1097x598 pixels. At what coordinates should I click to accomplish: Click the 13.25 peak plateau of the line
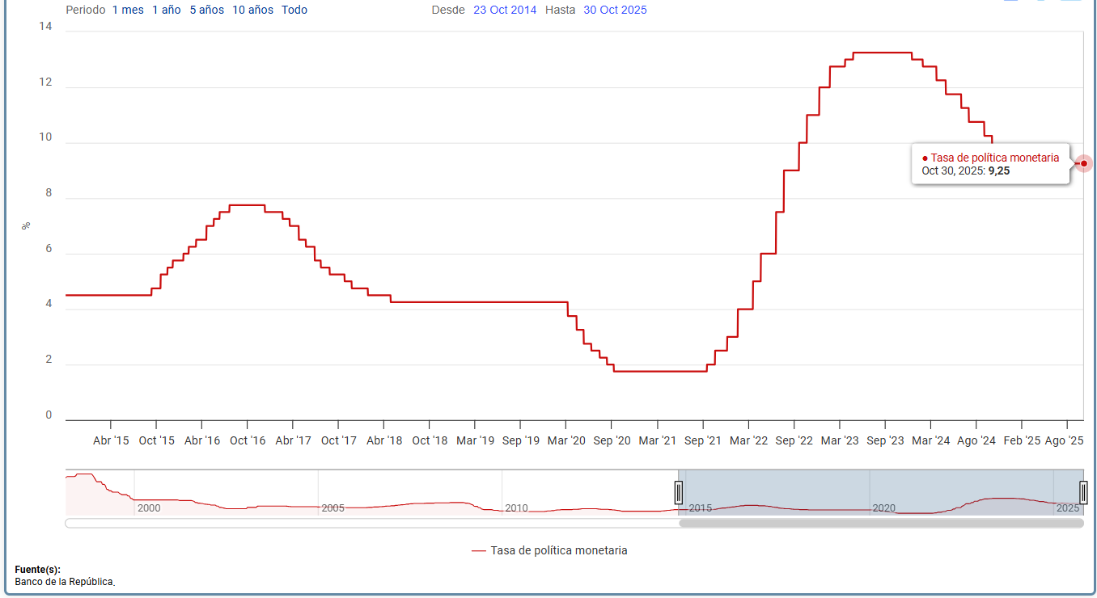(882, 53)
